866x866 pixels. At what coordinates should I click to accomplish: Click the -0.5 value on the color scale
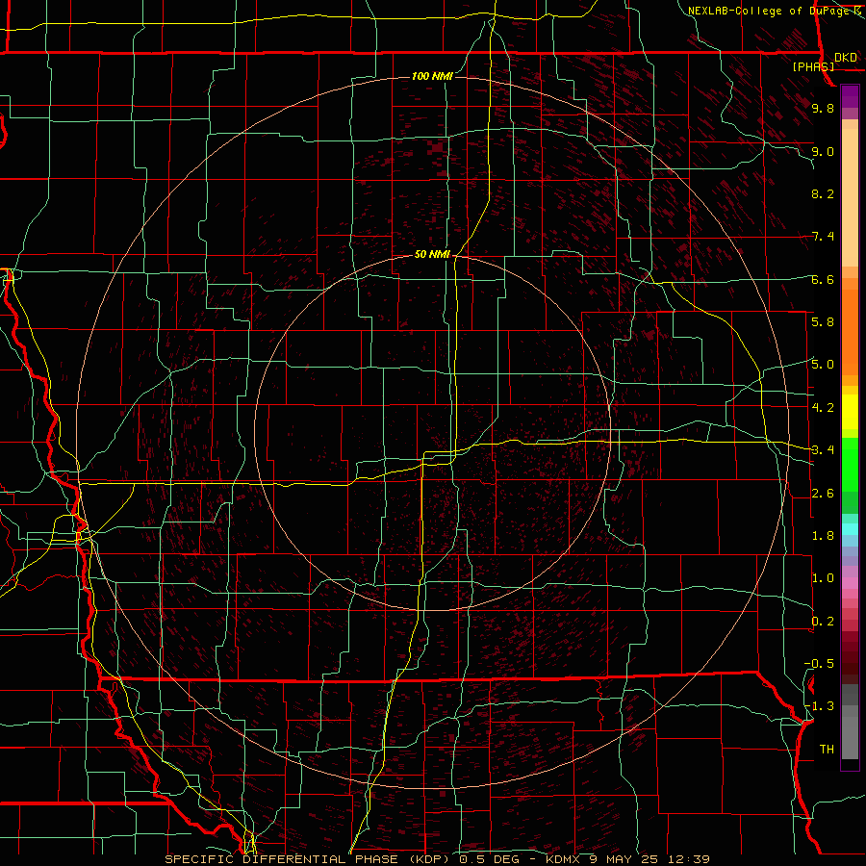[819, 663]
